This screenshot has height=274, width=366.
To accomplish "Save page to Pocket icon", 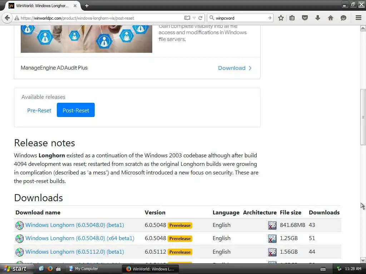I will (305, 18).
